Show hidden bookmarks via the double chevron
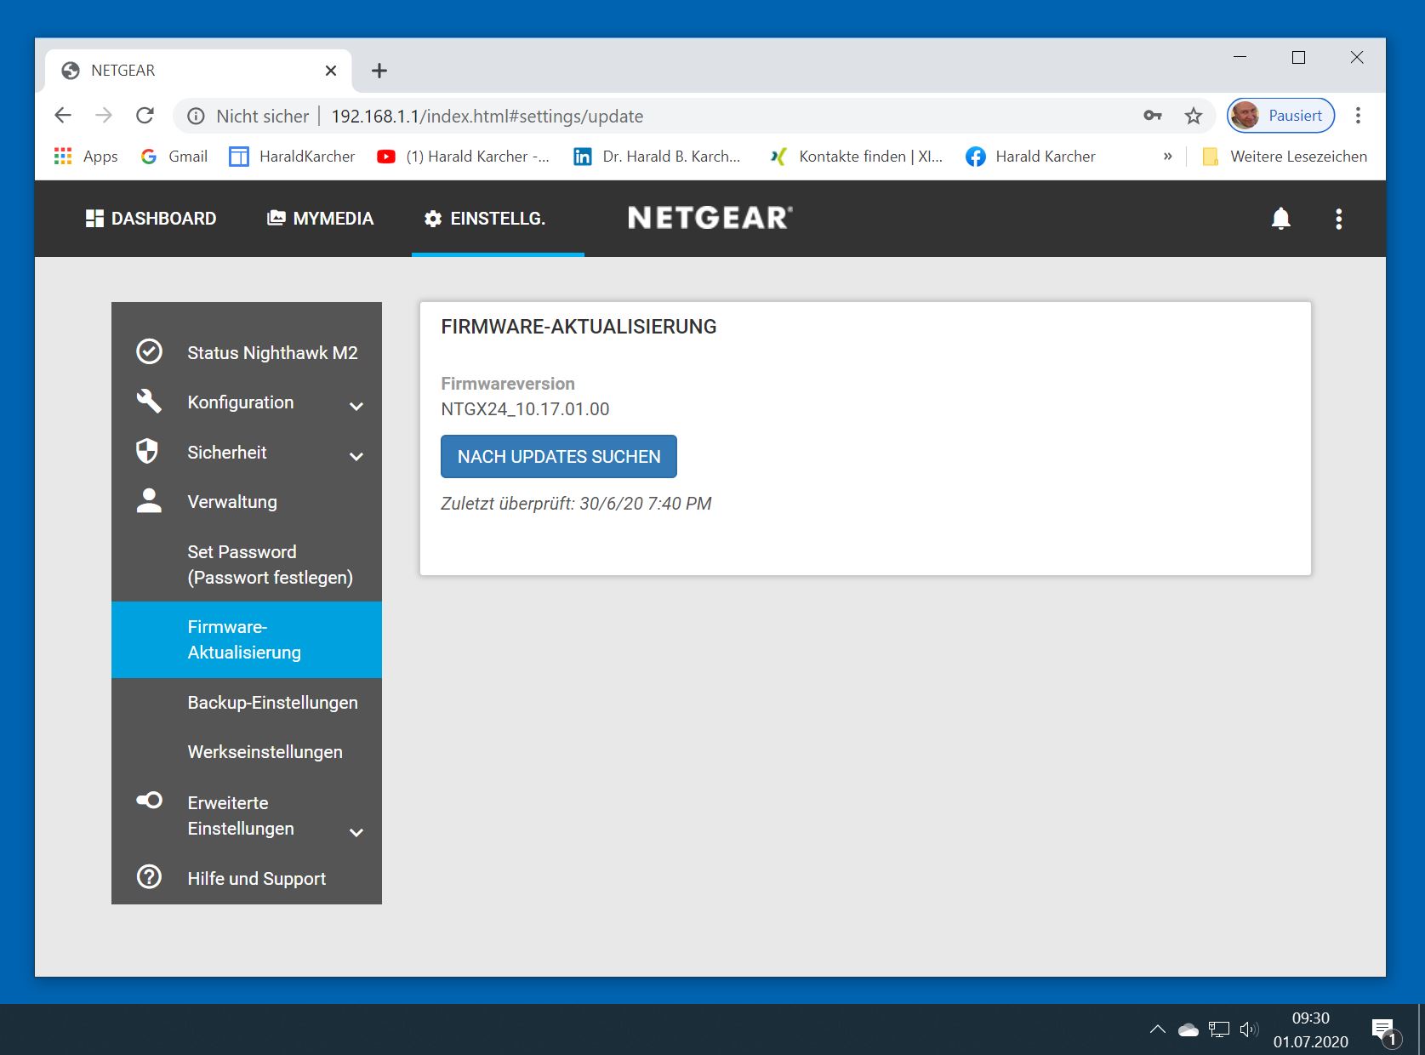This screenshot has width=1425, height=1055. (x=1167, y=157)
